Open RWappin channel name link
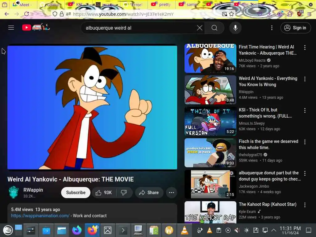Image resolution: width=316 pixels, height=237 pixels. 33,190
